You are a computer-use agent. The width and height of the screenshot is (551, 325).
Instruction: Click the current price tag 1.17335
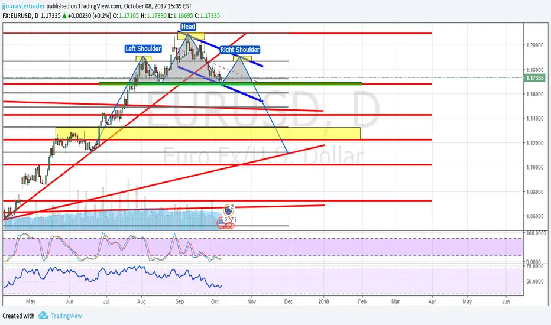coord(534,78)
